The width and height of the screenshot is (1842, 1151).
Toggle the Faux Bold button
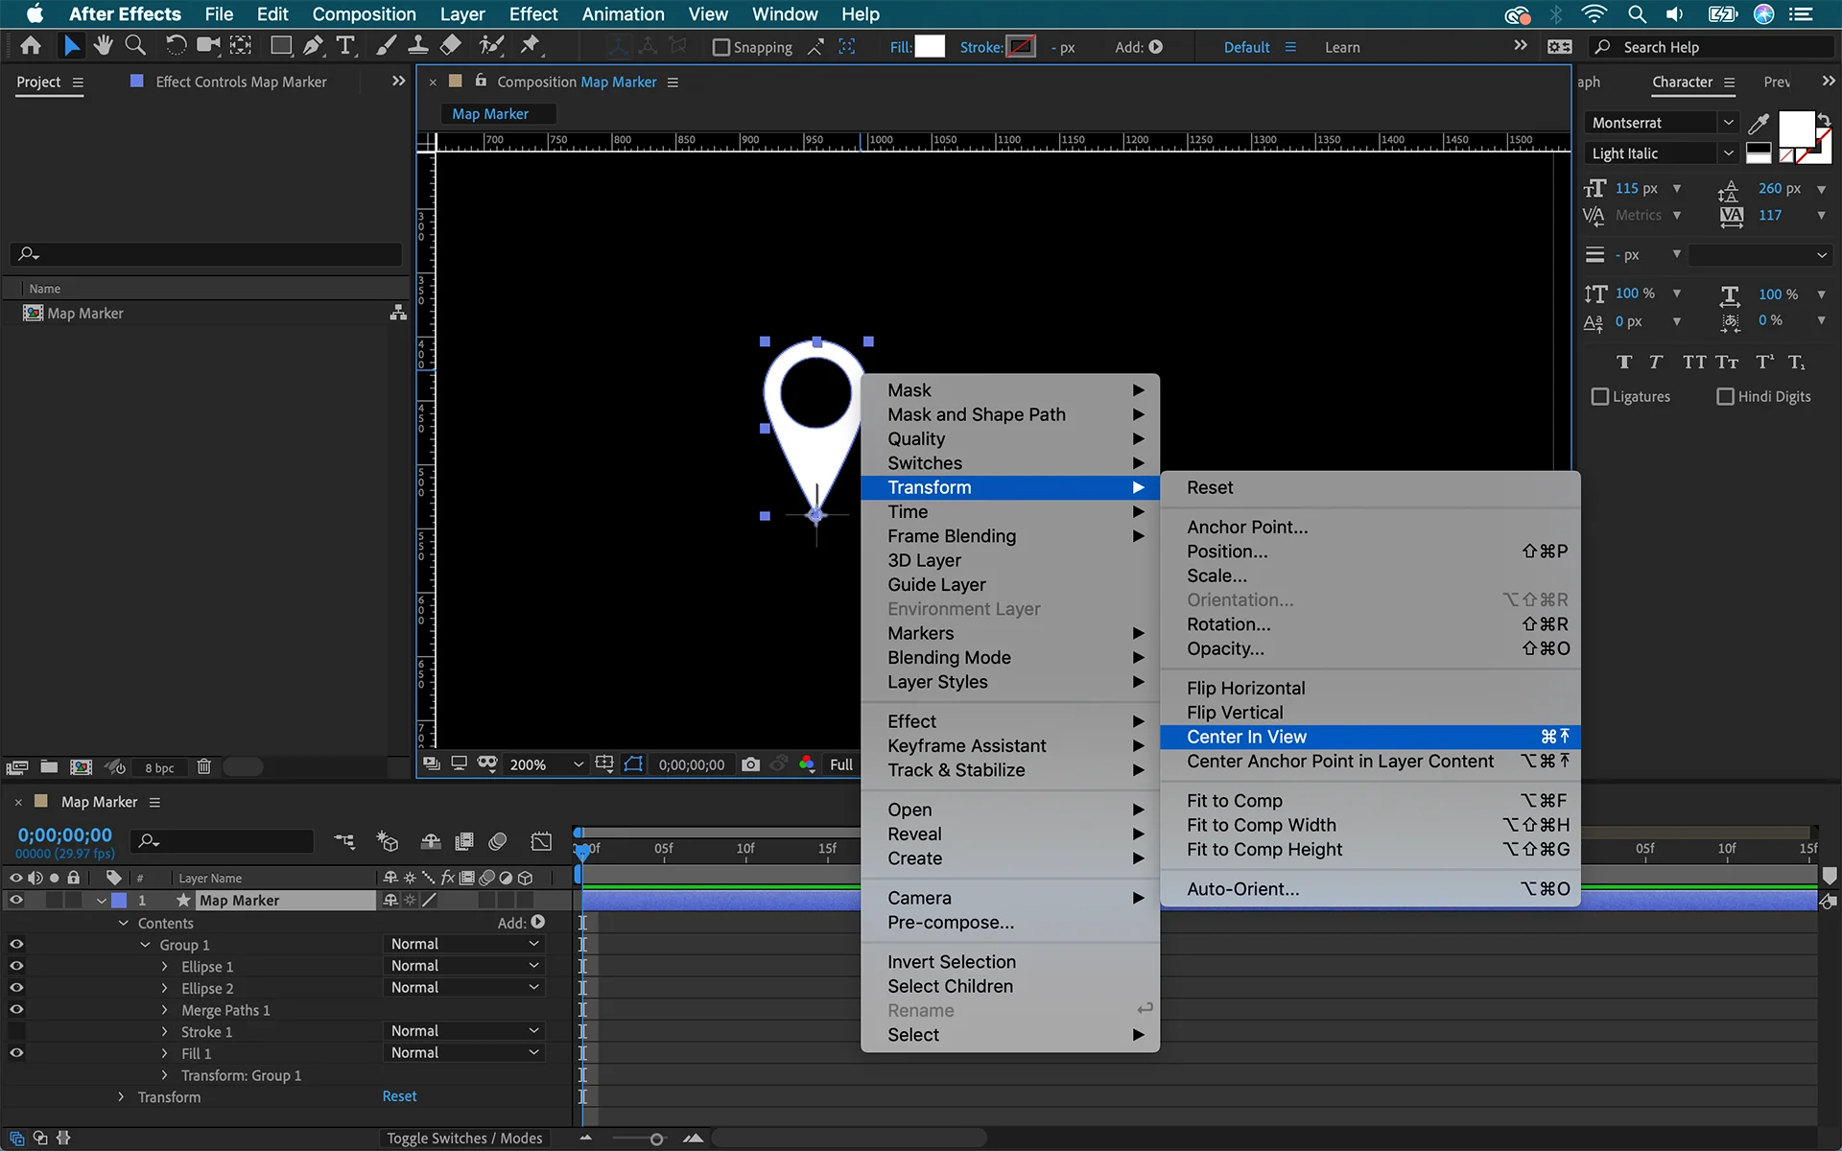click(x=1623, y=363)
